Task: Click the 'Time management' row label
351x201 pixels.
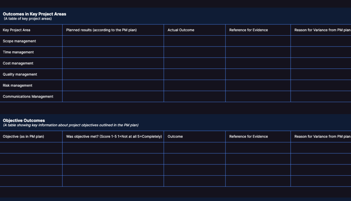Action: 18,52
